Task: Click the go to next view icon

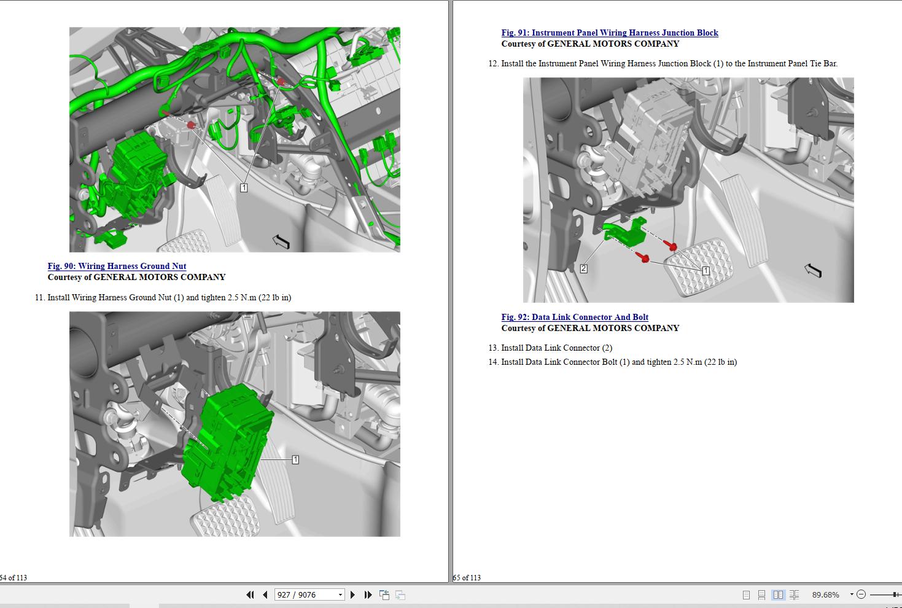Action: tap(400, 594)
